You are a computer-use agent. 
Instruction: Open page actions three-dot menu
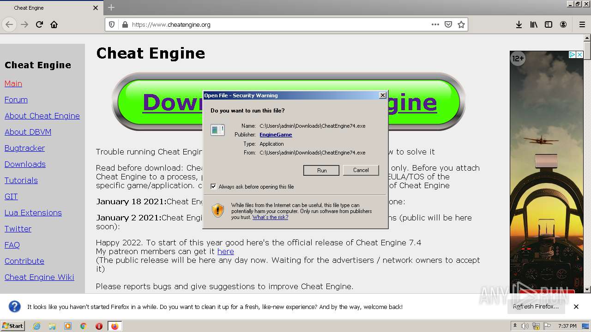click(435, 24)
